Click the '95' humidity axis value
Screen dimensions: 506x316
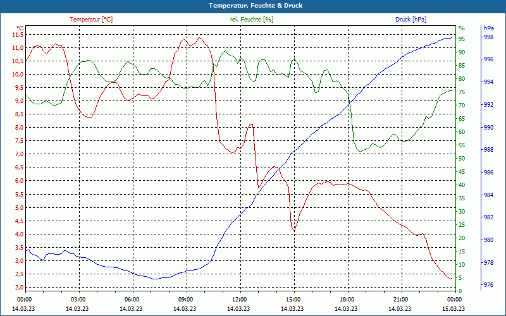(462, 39)
